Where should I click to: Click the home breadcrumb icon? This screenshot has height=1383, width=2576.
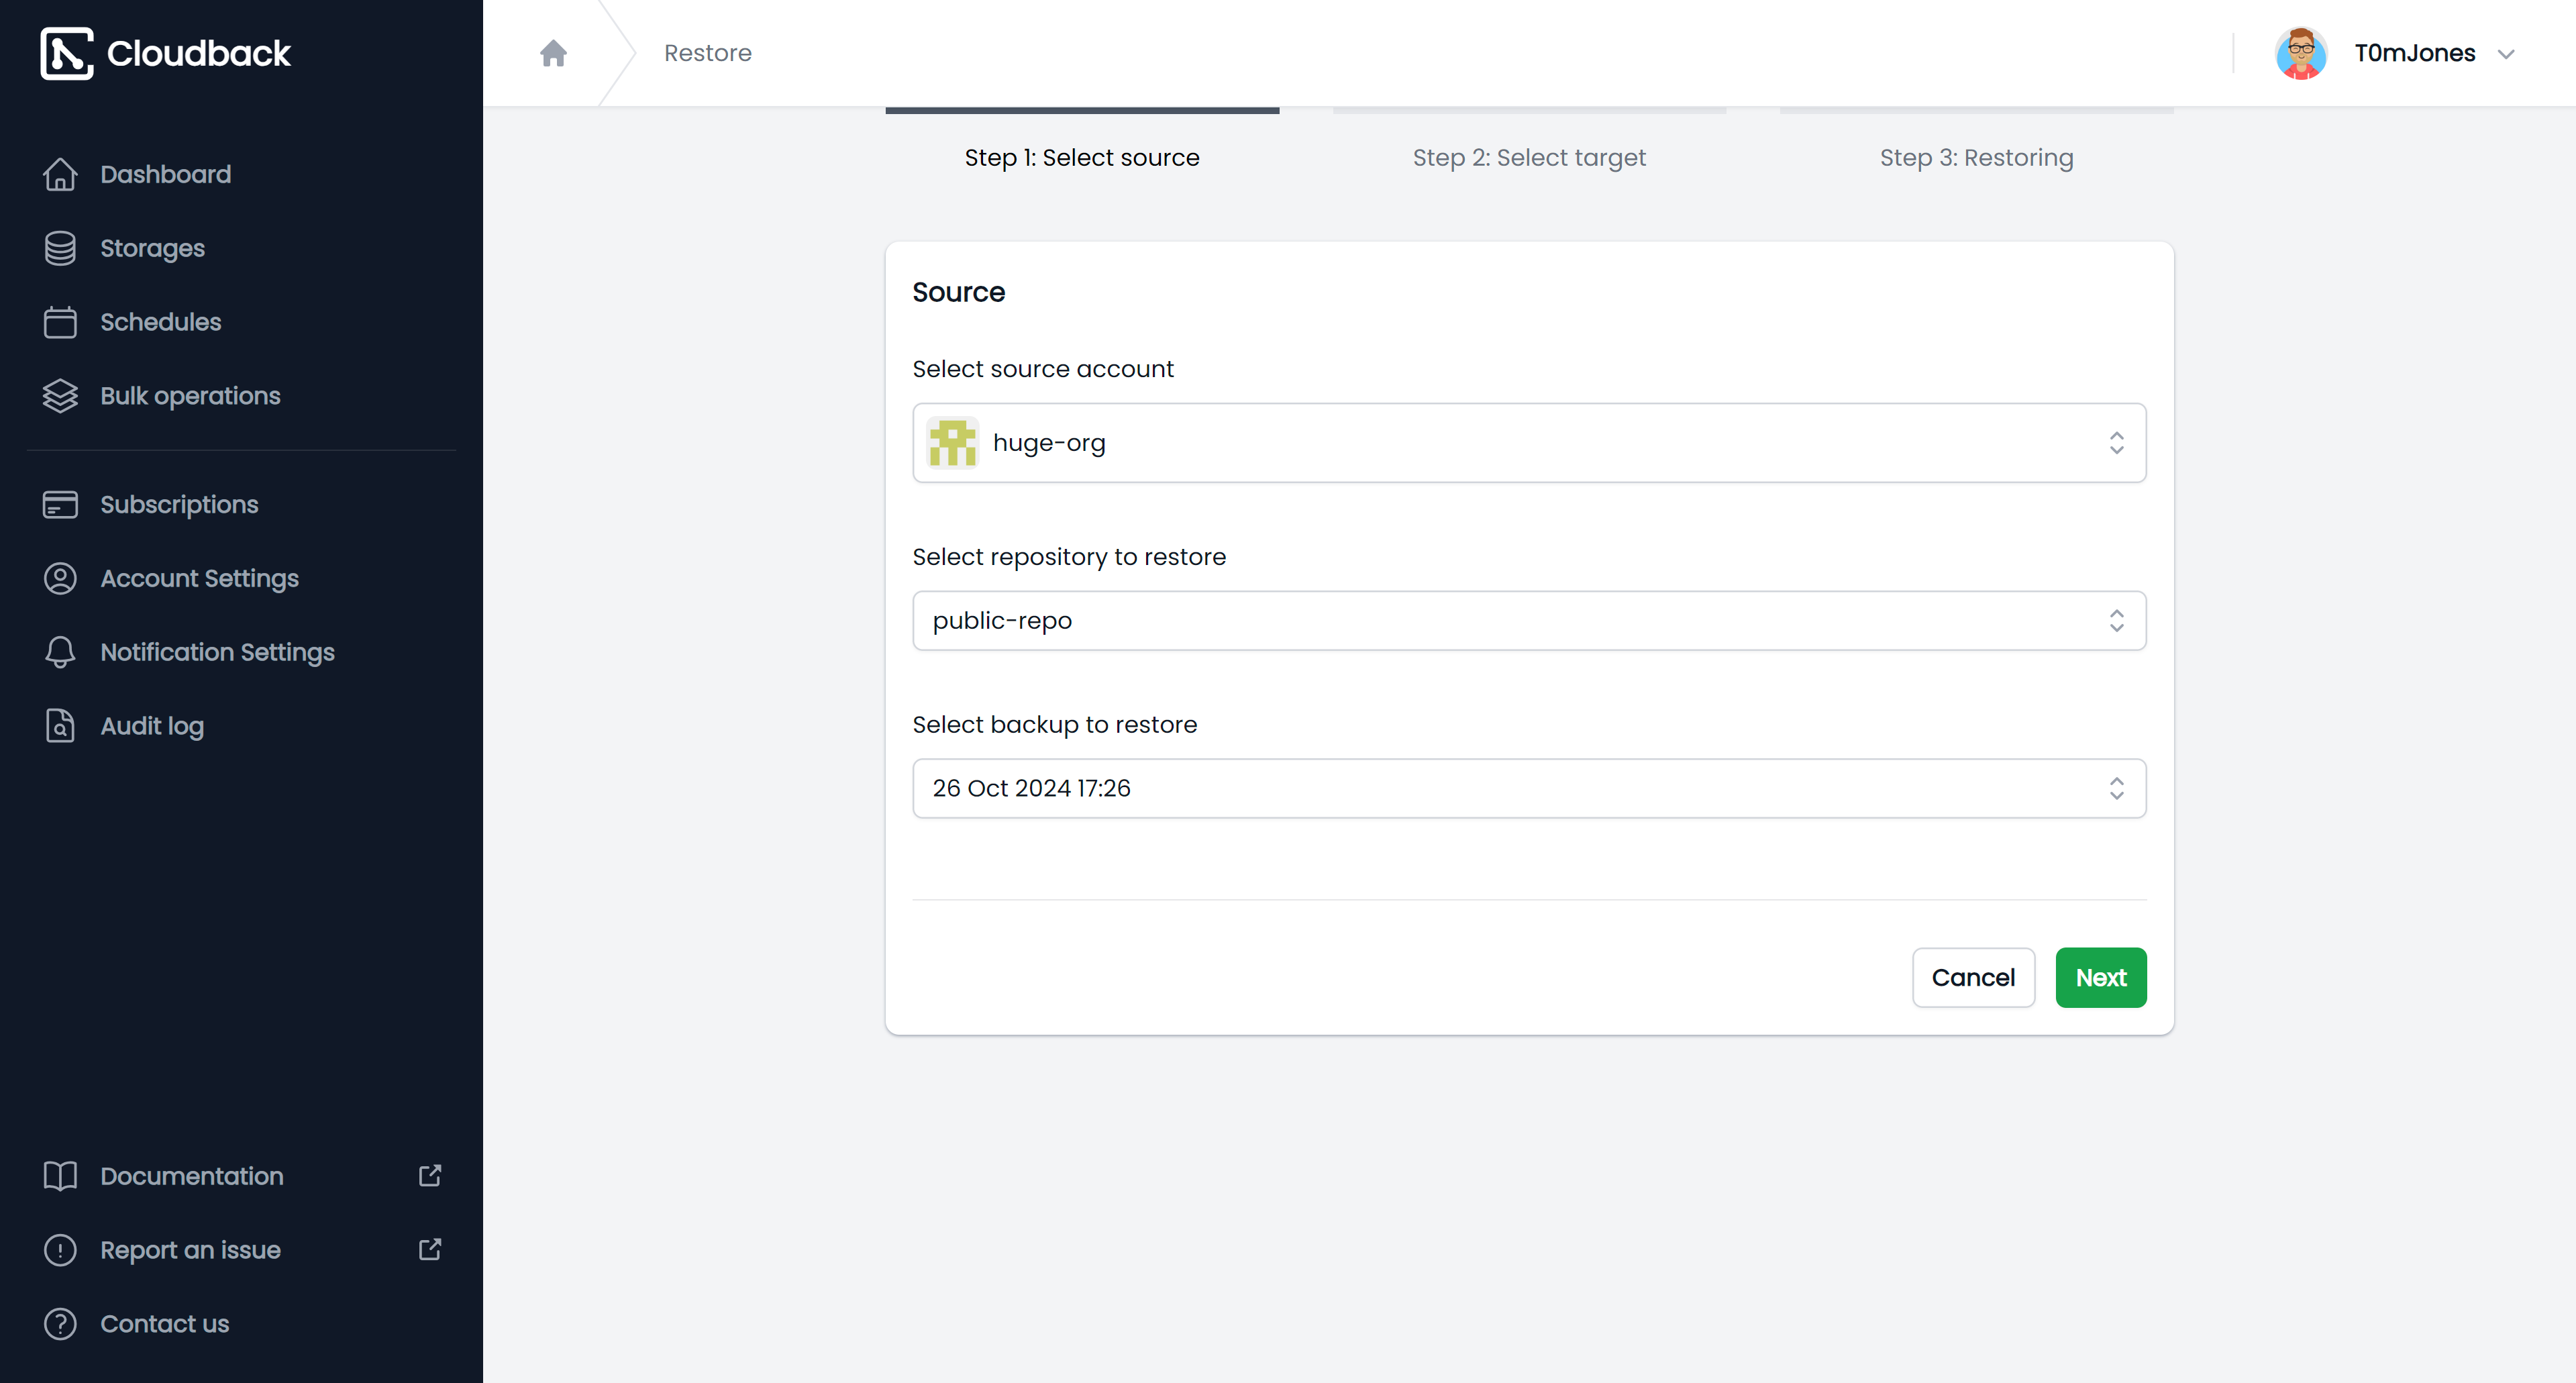point(553,53)
